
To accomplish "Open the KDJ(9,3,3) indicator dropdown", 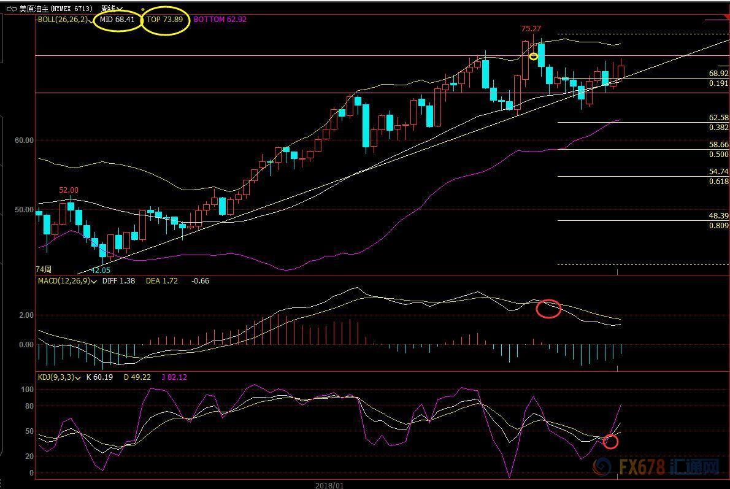I will (77, 377).
